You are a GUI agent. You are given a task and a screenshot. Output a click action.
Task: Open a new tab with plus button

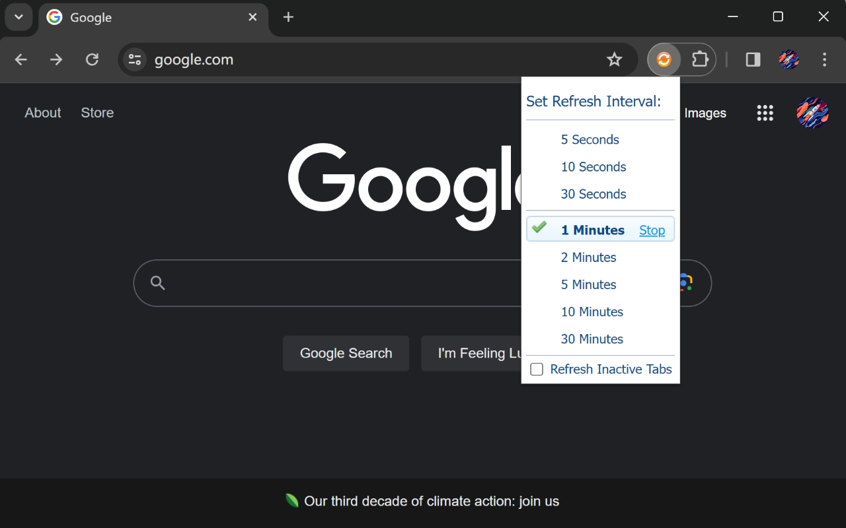[x=288, y=17]
